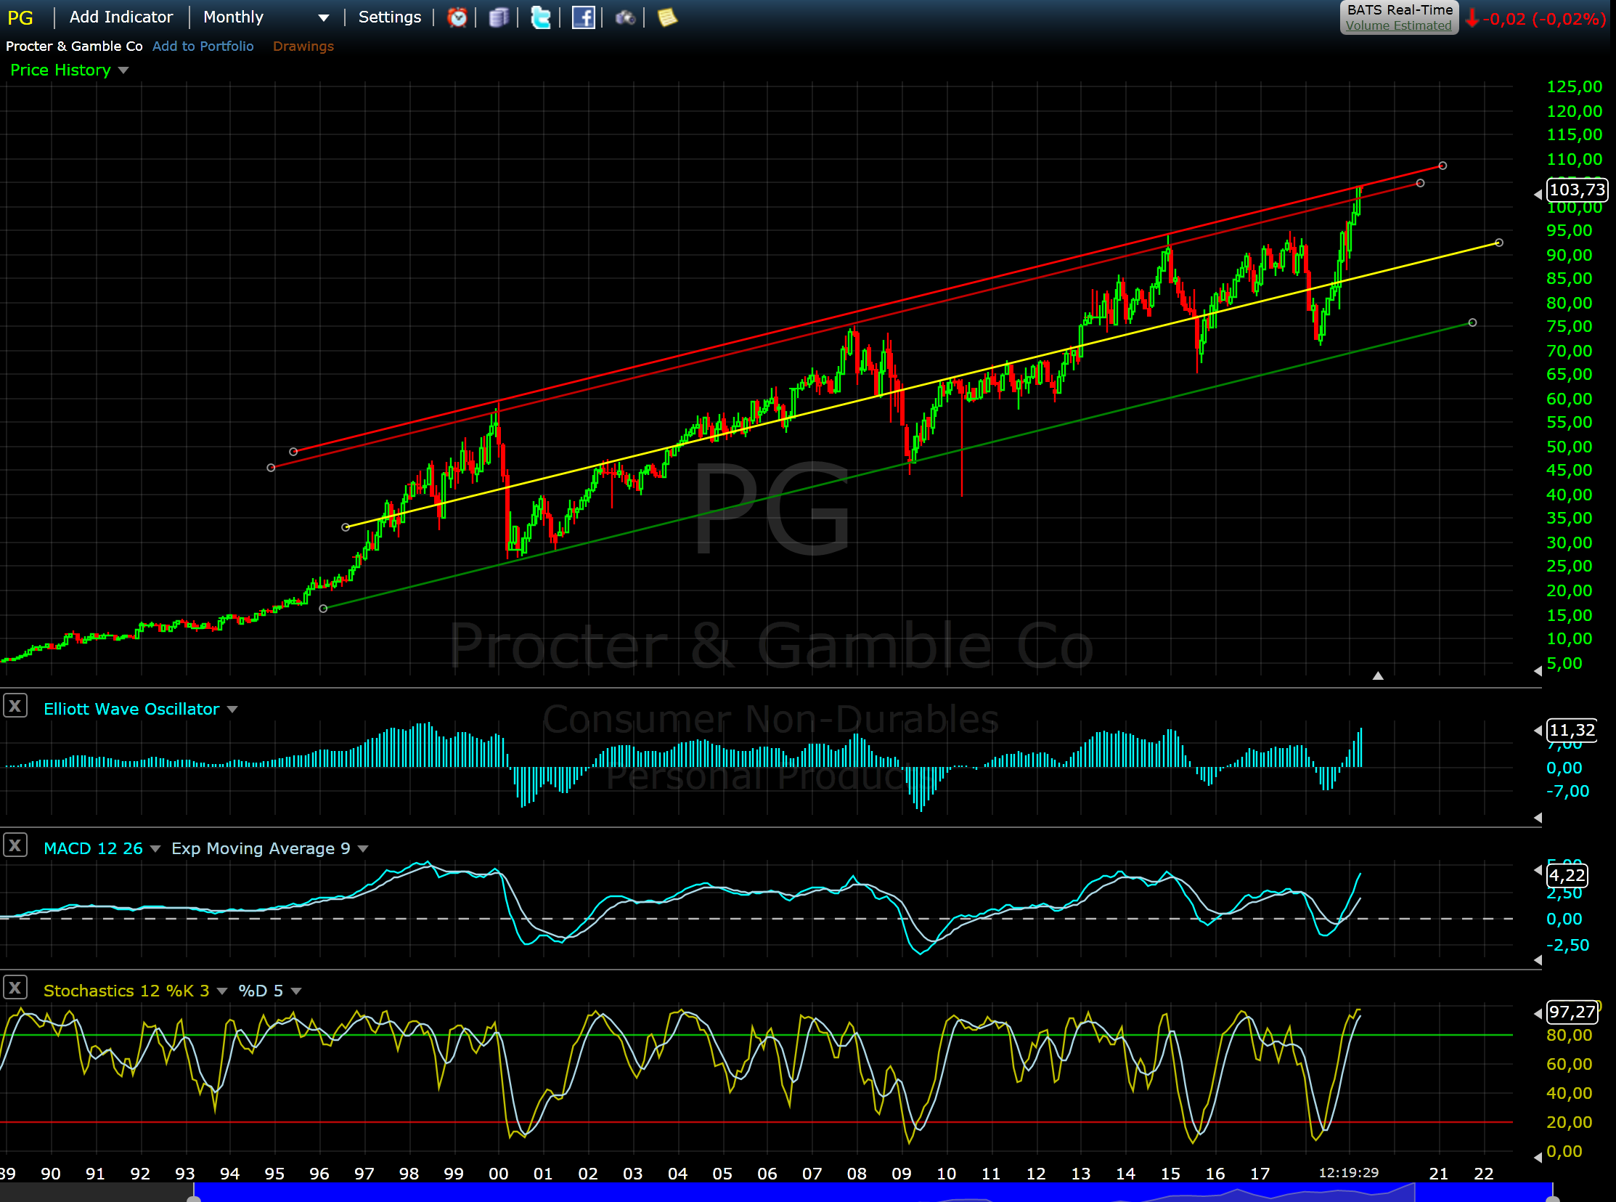This screenshot has width=1616, height=1202.
Task: Click the Drawings link
Action: point(303,46)
